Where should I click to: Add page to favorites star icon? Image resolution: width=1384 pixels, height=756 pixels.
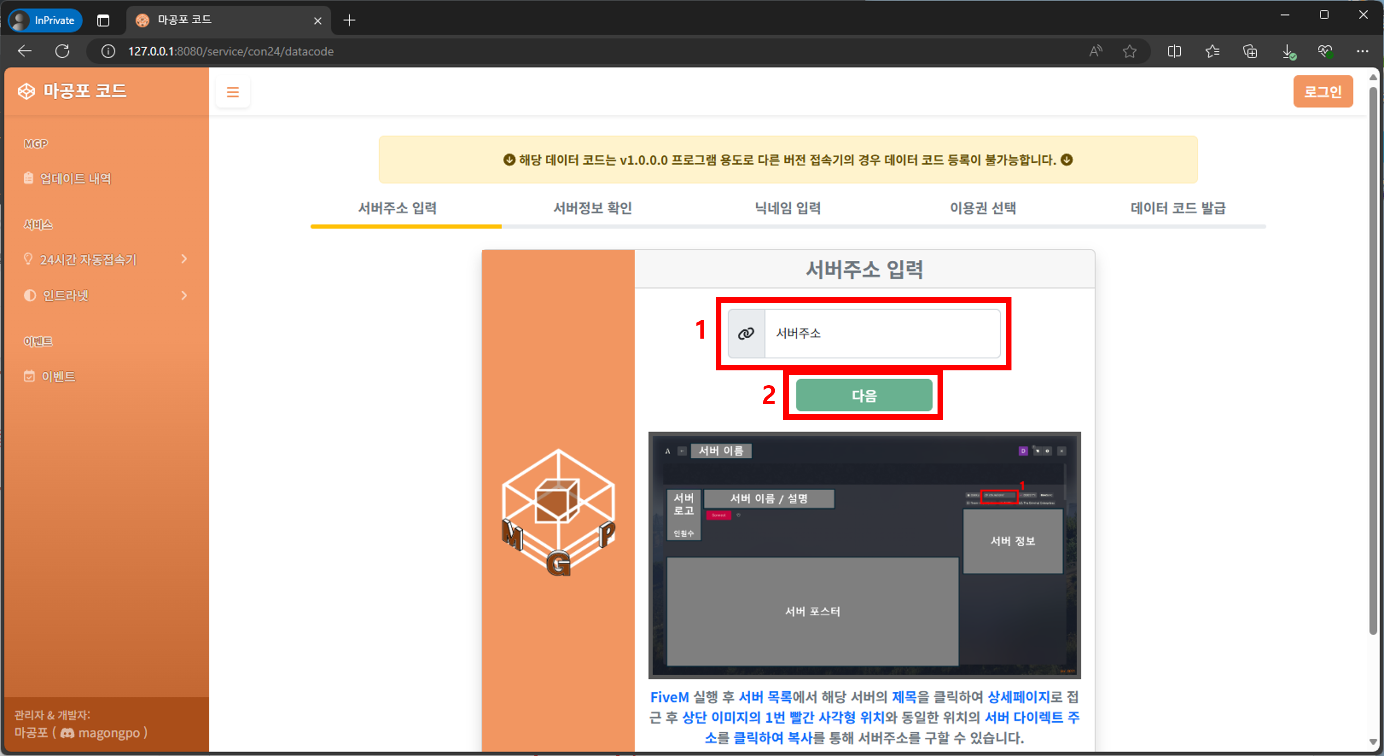click(1129, 51)
